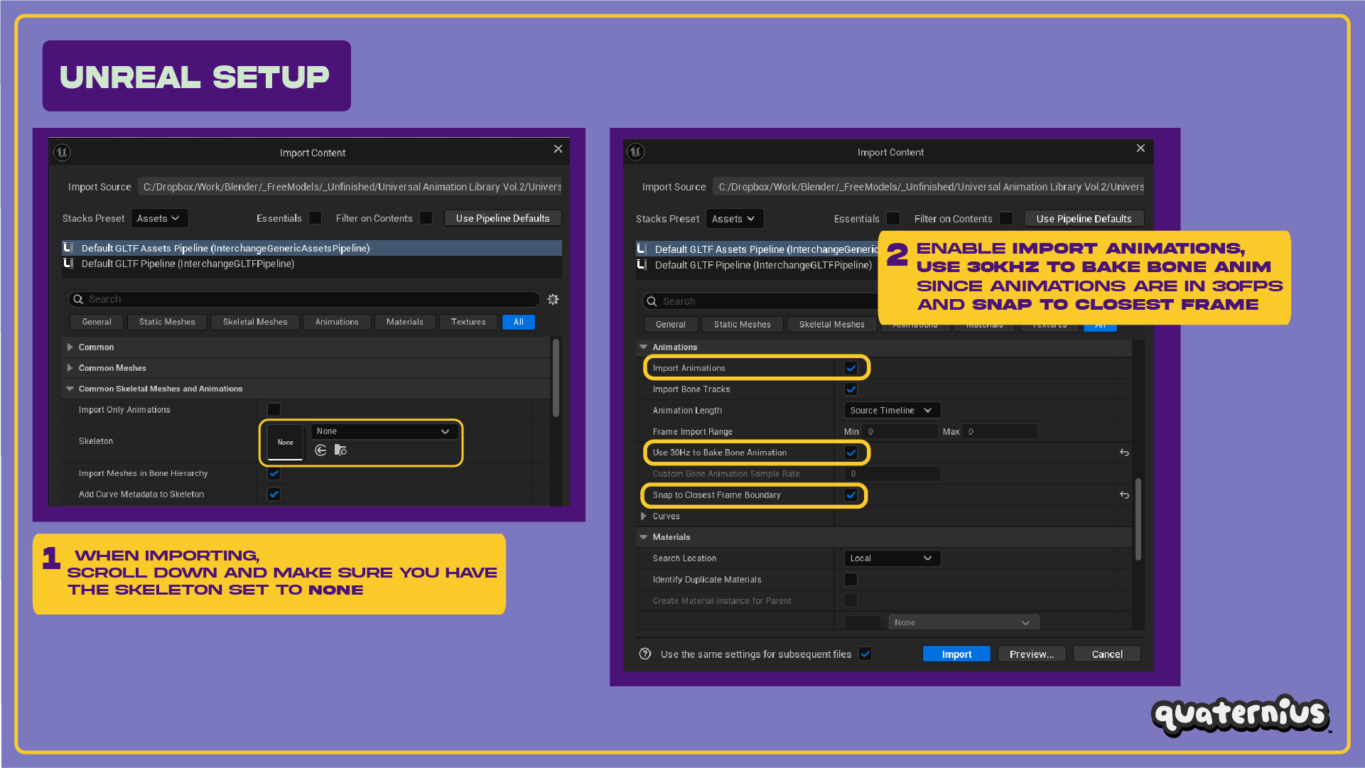This screenshot has height=768, width=1365.
Task: Click the search field in left window
Action: (x=304, y=300)
